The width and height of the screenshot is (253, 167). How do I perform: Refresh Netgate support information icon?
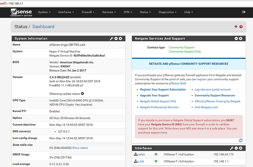(x=241, y=140)
